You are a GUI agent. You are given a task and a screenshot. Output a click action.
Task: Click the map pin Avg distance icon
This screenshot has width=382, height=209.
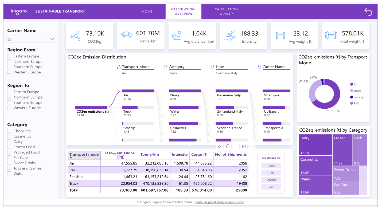click(177, 36)
